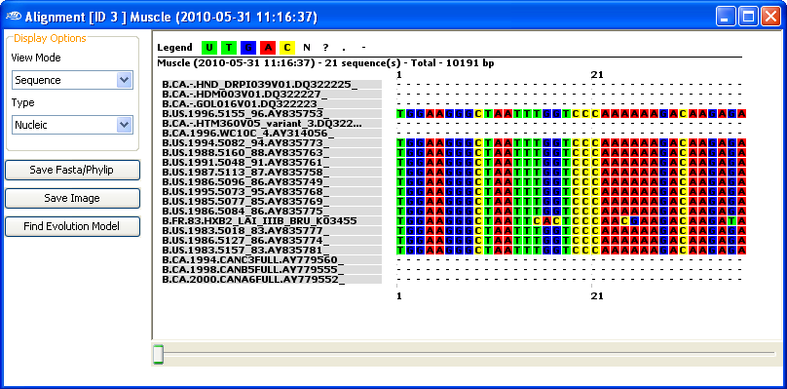Click the green U legend swatch
The height and width of the screenshot is (389, 787).
pyautogui.click(x=208, y=48)
